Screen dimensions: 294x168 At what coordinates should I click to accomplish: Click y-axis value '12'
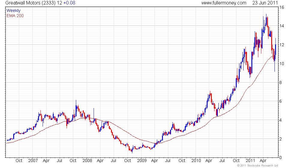tap(282, 45)
